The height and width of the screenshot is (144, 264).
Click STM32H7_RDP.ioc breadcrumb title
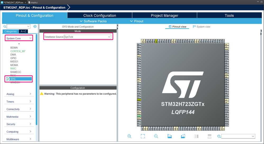[34, 8]
